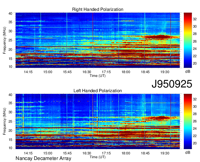Click the Left Handed Polarization spectrogram image
Screen dimensions: 200x162
pyautogui.click(x=98, y=121)
